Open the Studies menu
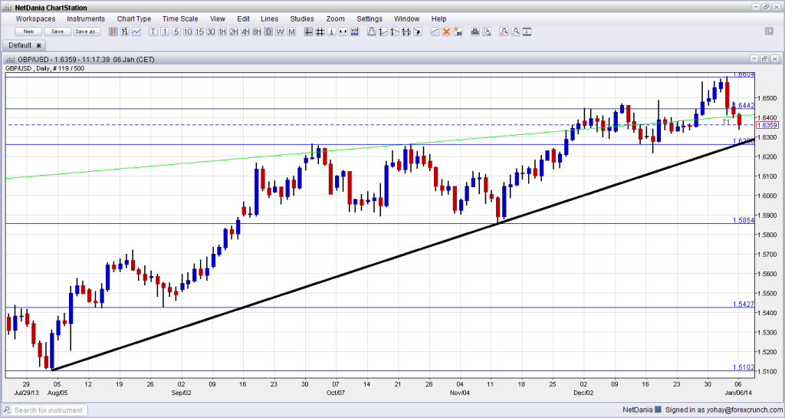The height and width of the screenshot is (418, 785). (x=302, y=18)
